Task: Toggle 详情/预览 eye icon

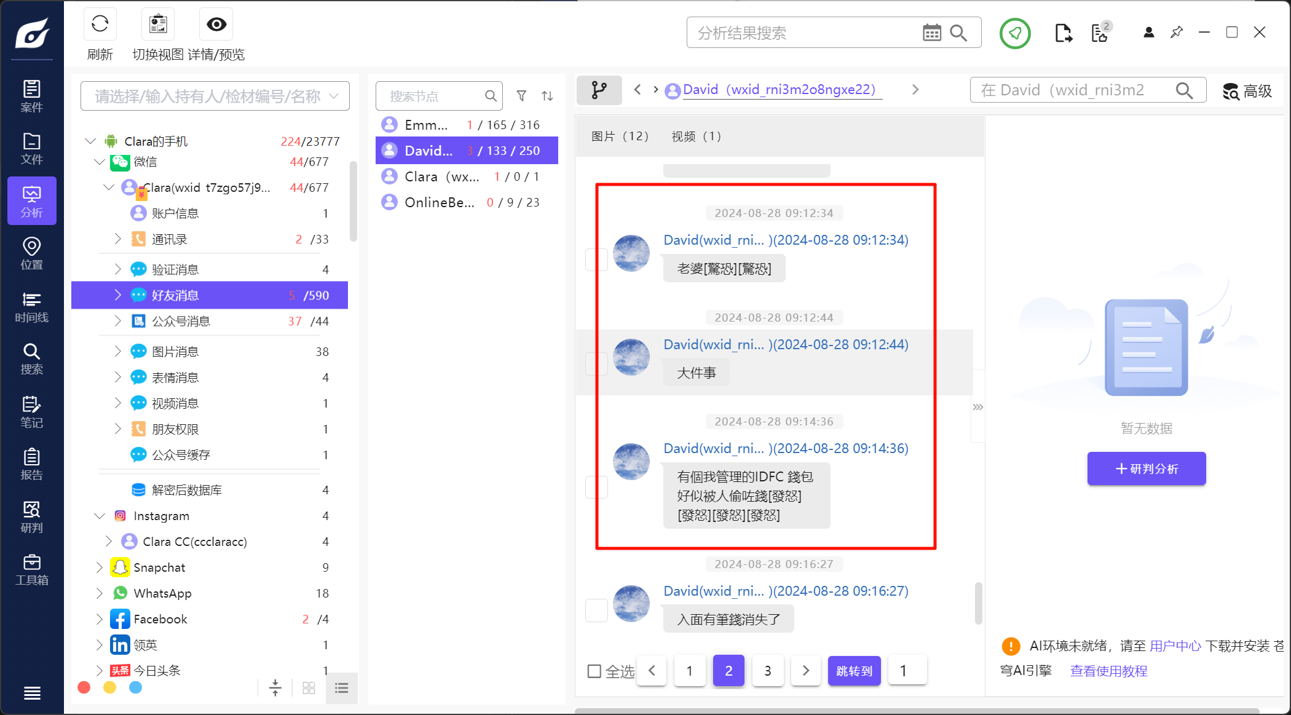Action: click(x=216, y=25)
